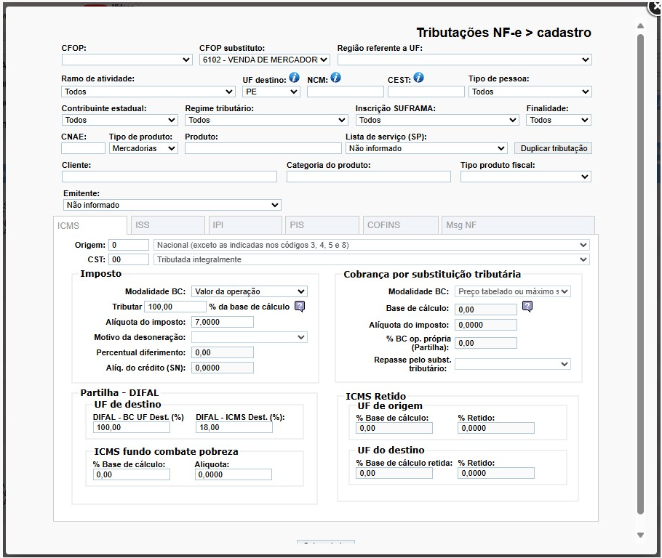Screen dimensions: 662x558
Task: Focus Alíq. do crédito (SN) field
Action: point(223,368)
